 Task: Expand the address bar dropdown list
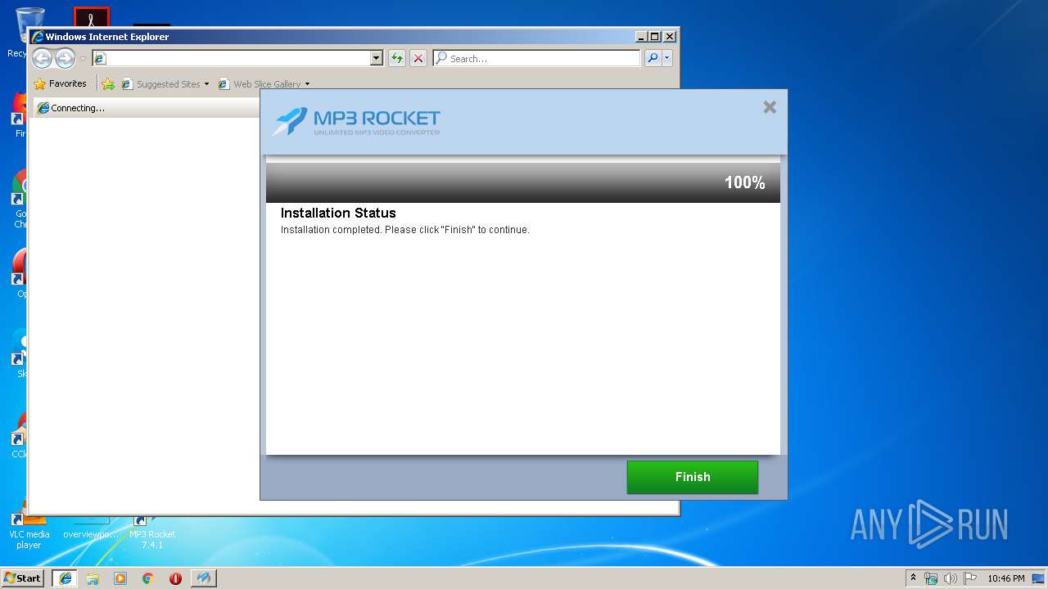point(377,58)
